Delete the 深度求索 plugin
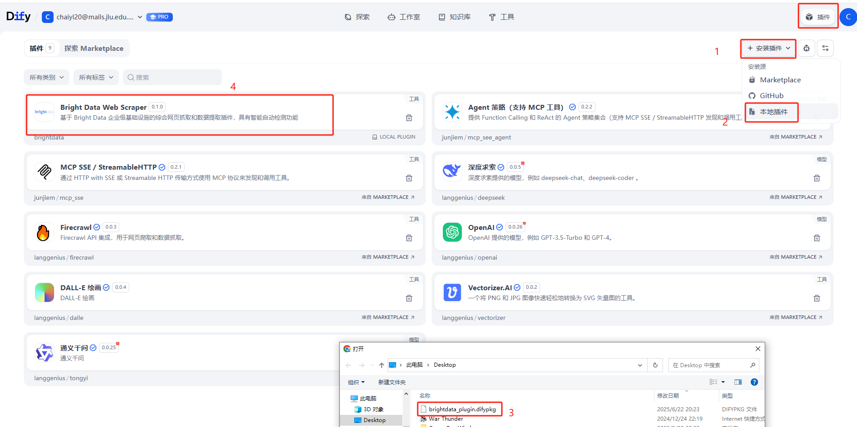This screenshot has width=857, height=427. (817, 178)
